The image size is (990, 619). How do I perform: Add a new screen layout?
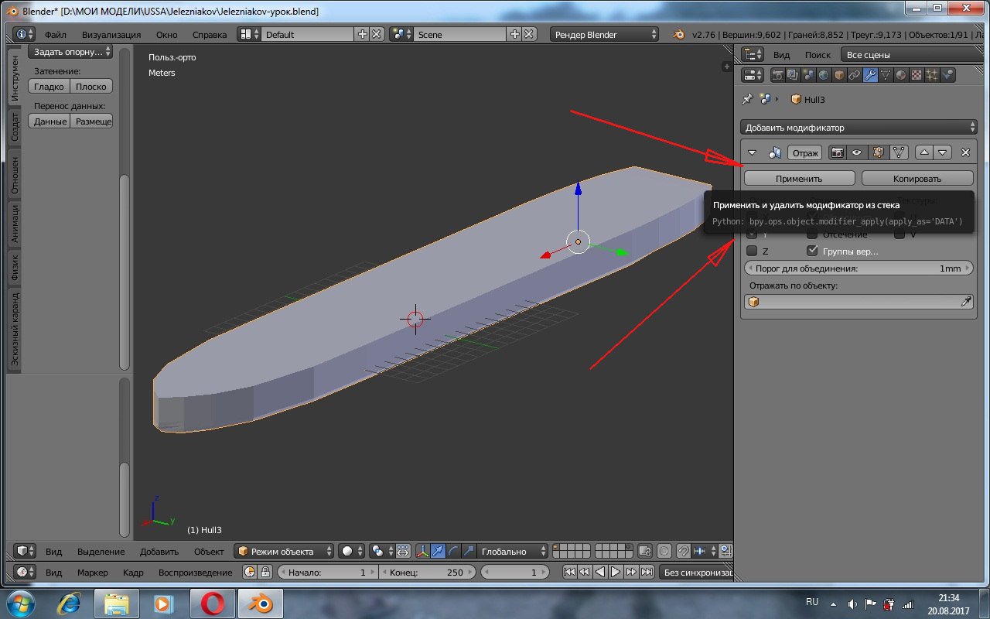363,34
